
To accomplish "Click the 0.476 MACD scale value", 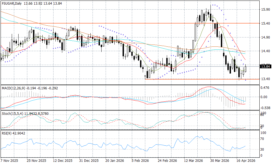I will (265, 88).
